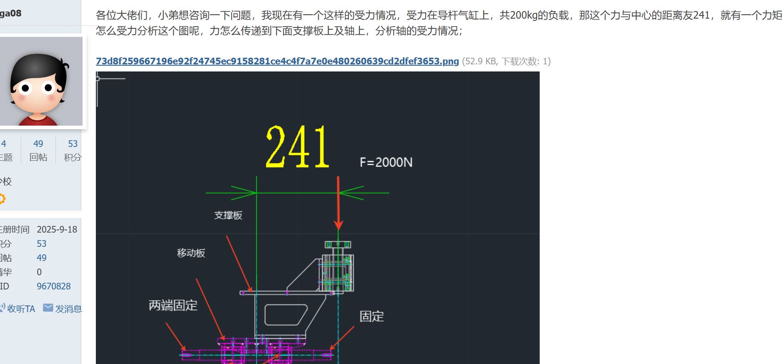Click the sun rank icon under 少校

click(1, 198)
